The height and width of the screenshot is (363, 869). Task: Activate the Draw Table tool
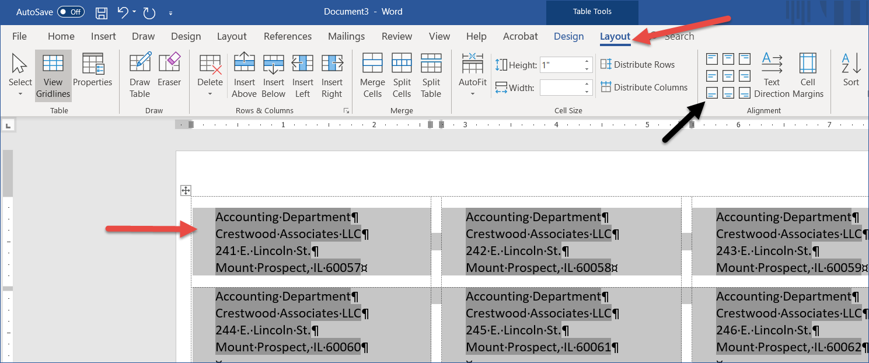pyautogui.click(x=140, y=76)
